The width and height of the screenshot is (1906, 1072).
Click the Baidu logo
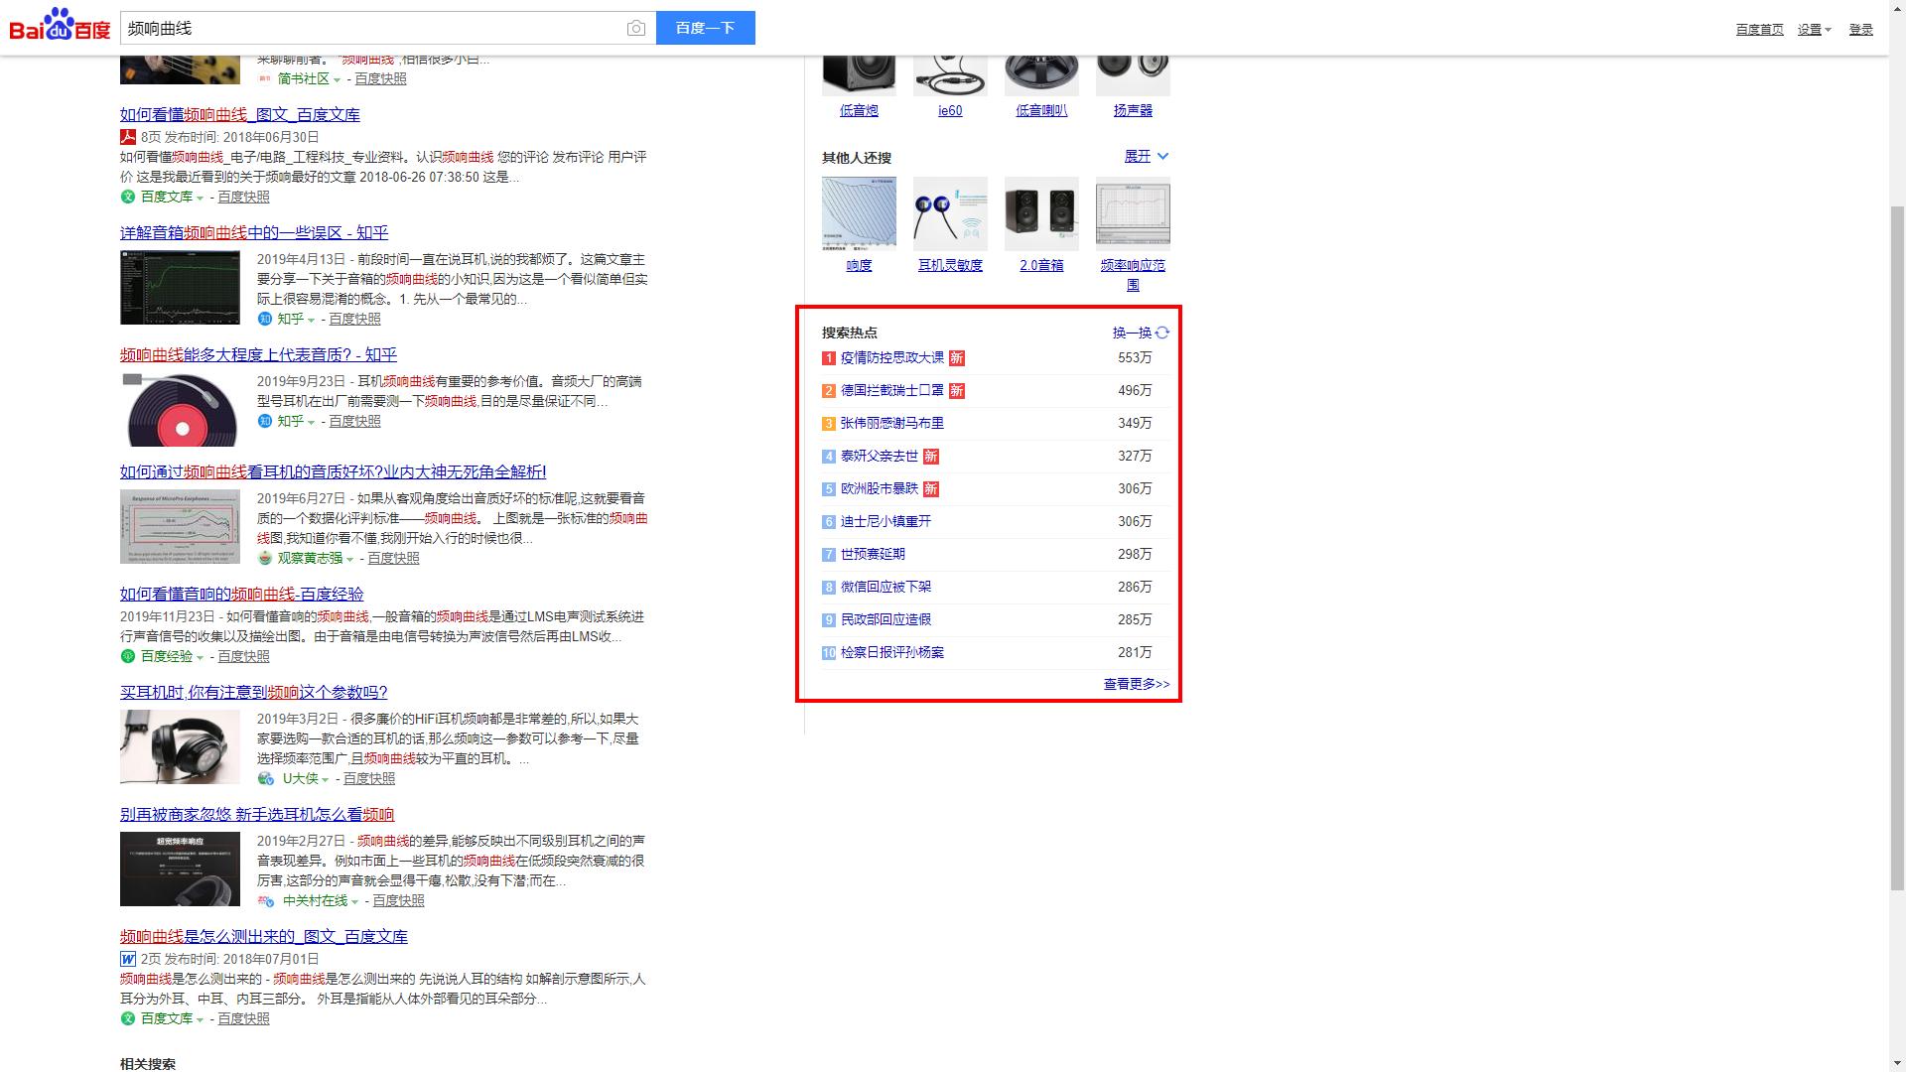60,26
